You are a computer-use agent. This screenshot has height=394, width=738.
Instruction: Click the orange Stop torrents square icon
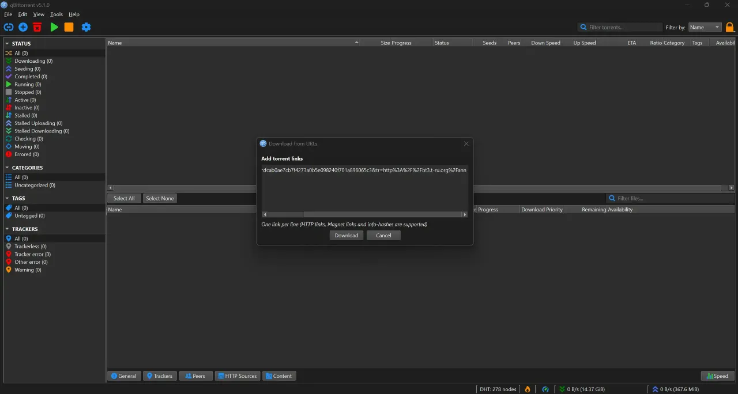click(69, 27)
